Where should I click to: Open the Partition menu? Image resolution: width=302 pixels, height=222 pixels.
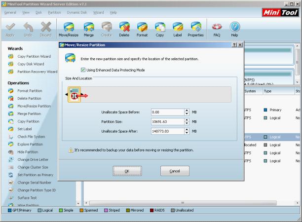54,12
